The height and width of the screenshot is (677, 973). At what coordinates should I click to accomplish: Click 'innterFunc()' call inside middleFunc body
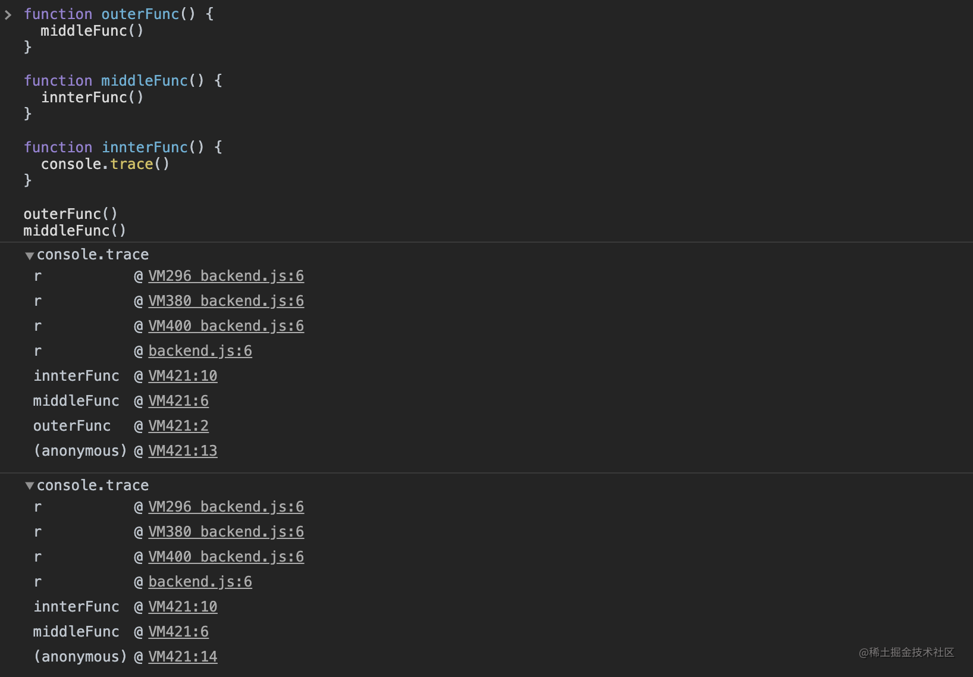[x=92, y=98]
